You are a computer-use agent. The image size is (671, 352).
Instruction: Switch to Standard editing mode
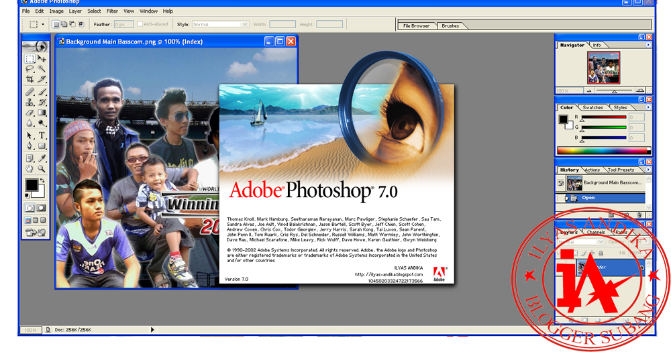(x=30, y=209)
